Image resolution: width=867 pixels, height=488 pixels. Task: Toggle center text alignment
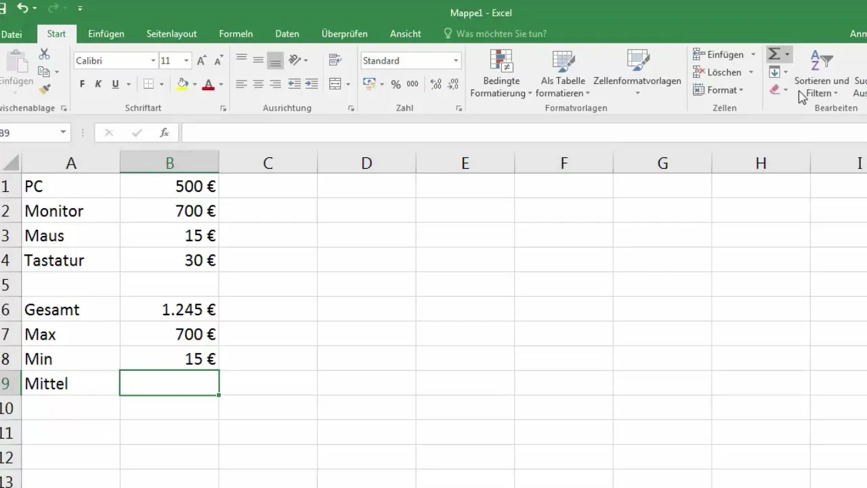[x=258, y=84]
